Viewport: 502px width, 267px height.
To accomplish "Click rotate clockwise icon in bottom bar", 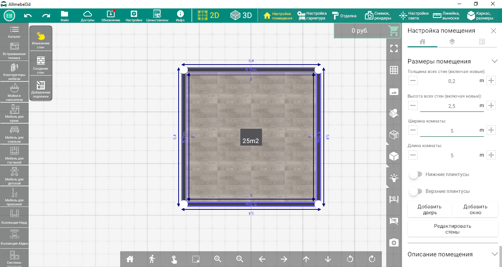I will click(x=372, y=259).
